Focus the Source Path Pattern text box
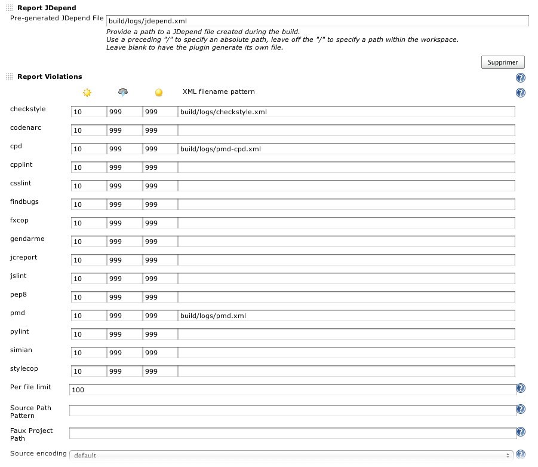The image size is (538, 467). pyautogui.click(x=291, y=410)
